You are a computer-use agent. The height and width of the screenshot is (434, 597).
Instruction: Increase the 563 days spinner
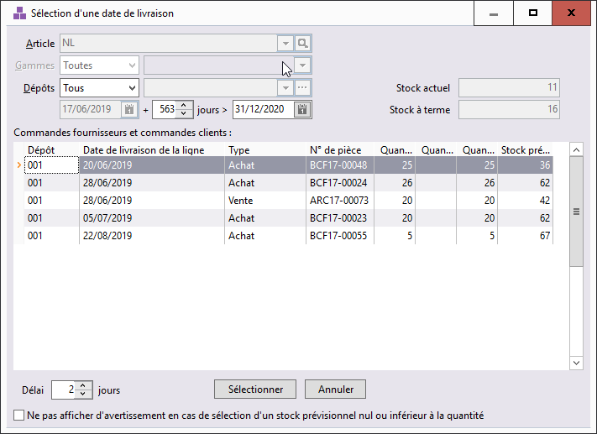tap(184, 106)
